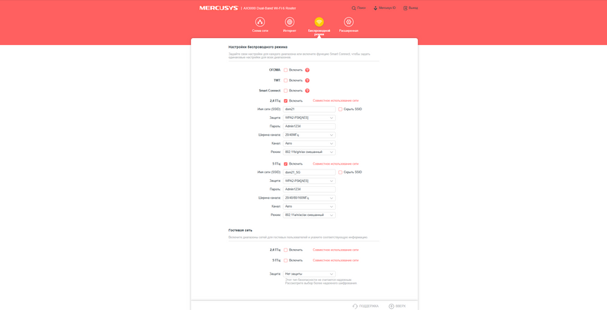Show help for Smart Connect question mark
Screen dimensions: 607x310
(x=307, y=91)
